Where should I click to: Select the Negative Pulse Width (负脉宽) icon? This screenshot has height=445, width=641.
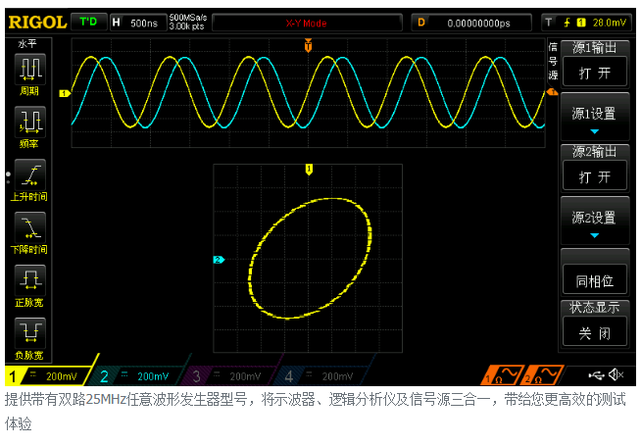click(x=29, y=333)
